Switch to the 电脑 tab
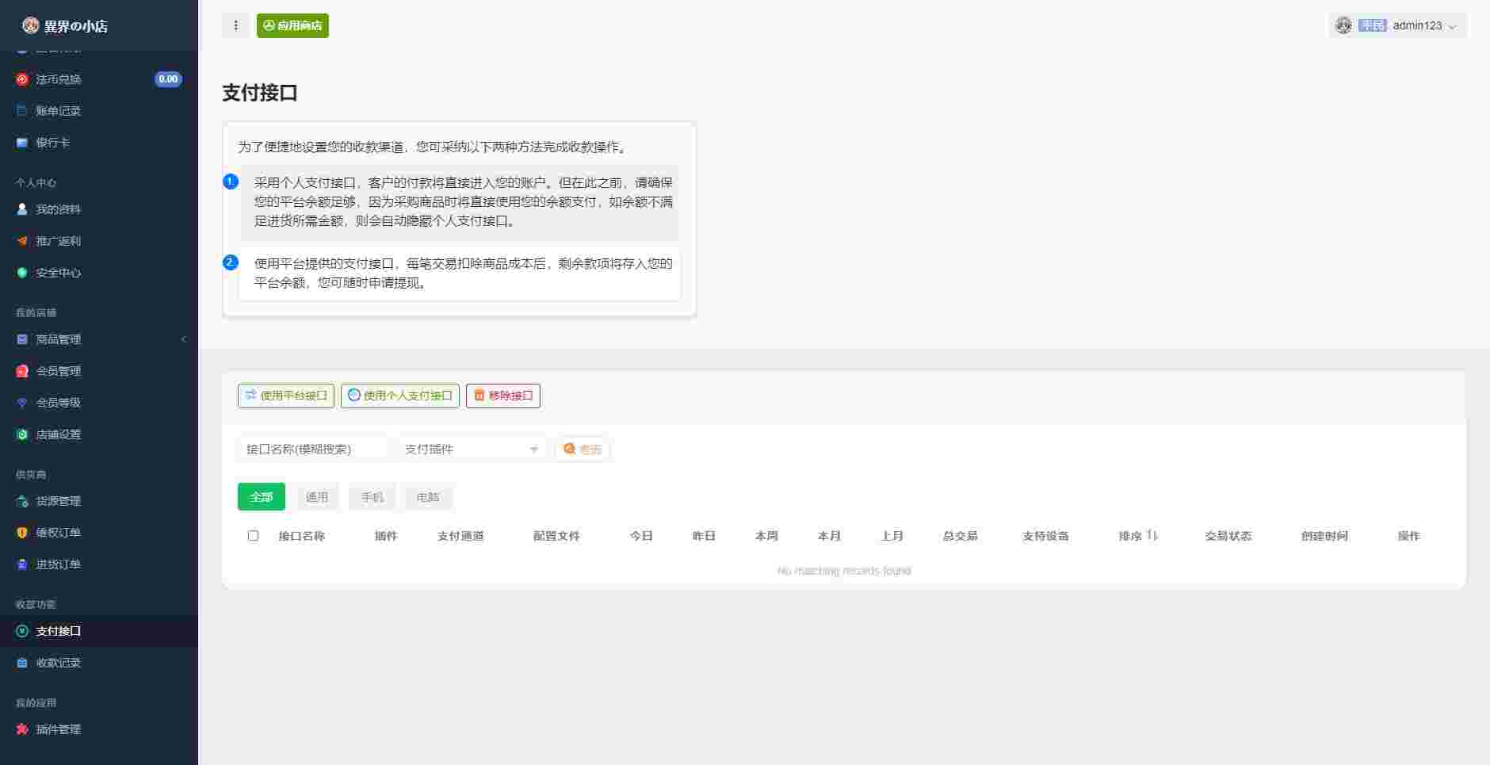This screenshot has width=1490, height=765. click(x=428, y=497)
